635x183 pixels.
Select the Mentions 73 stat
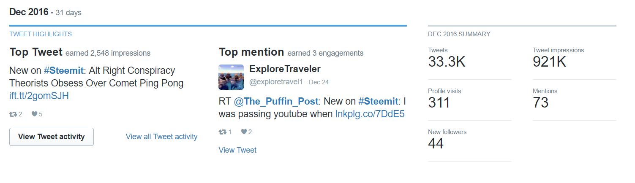pos(541,102)
